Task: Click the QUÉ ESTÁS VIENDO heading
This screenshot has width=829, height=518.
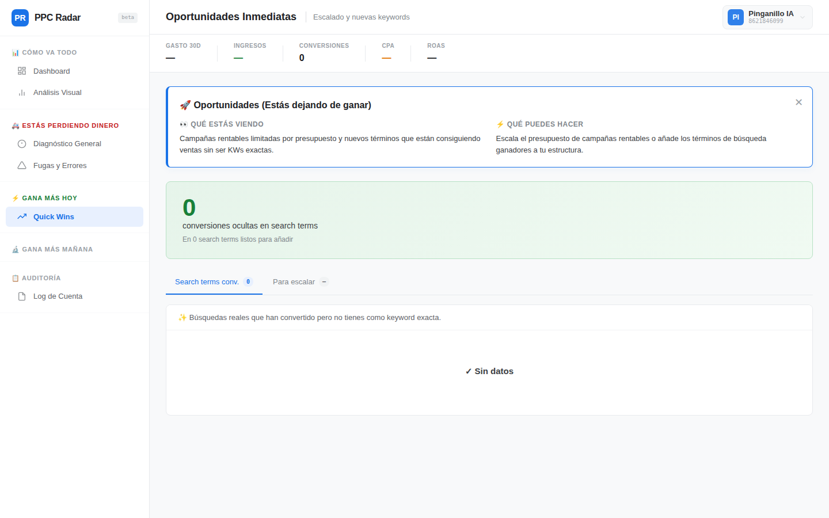Action: point(222,124)
